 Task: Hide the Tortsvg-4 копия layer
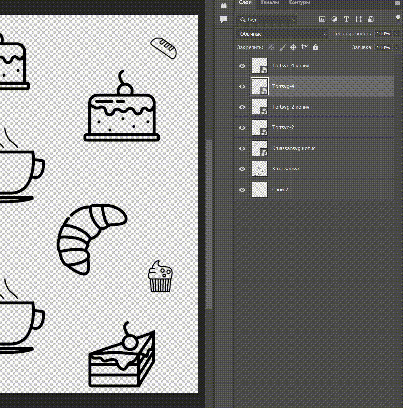pyautogui.click(x=242, y=66)
